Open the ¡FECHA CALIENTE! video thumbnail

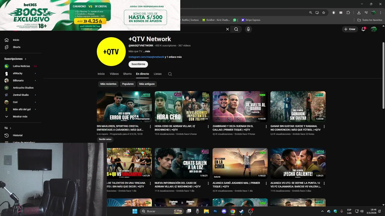click(298, 163)
